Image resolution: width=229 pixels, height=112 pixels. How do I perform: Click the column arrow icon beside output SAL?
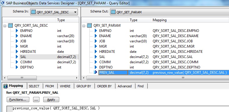[x=96, y=57]
